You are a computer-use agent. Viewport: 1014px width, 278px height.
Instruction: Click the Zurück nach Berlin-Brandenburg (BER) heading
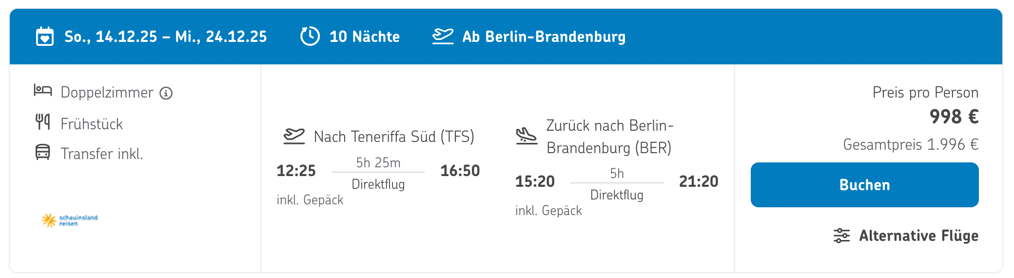(609, 137)
